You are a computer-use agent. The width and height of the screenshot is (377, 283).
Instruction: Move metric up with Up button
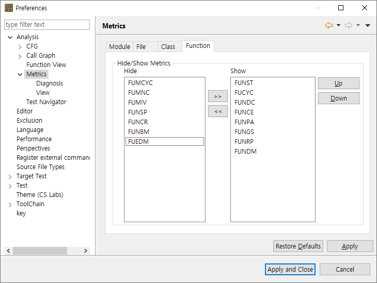(338, 84)
